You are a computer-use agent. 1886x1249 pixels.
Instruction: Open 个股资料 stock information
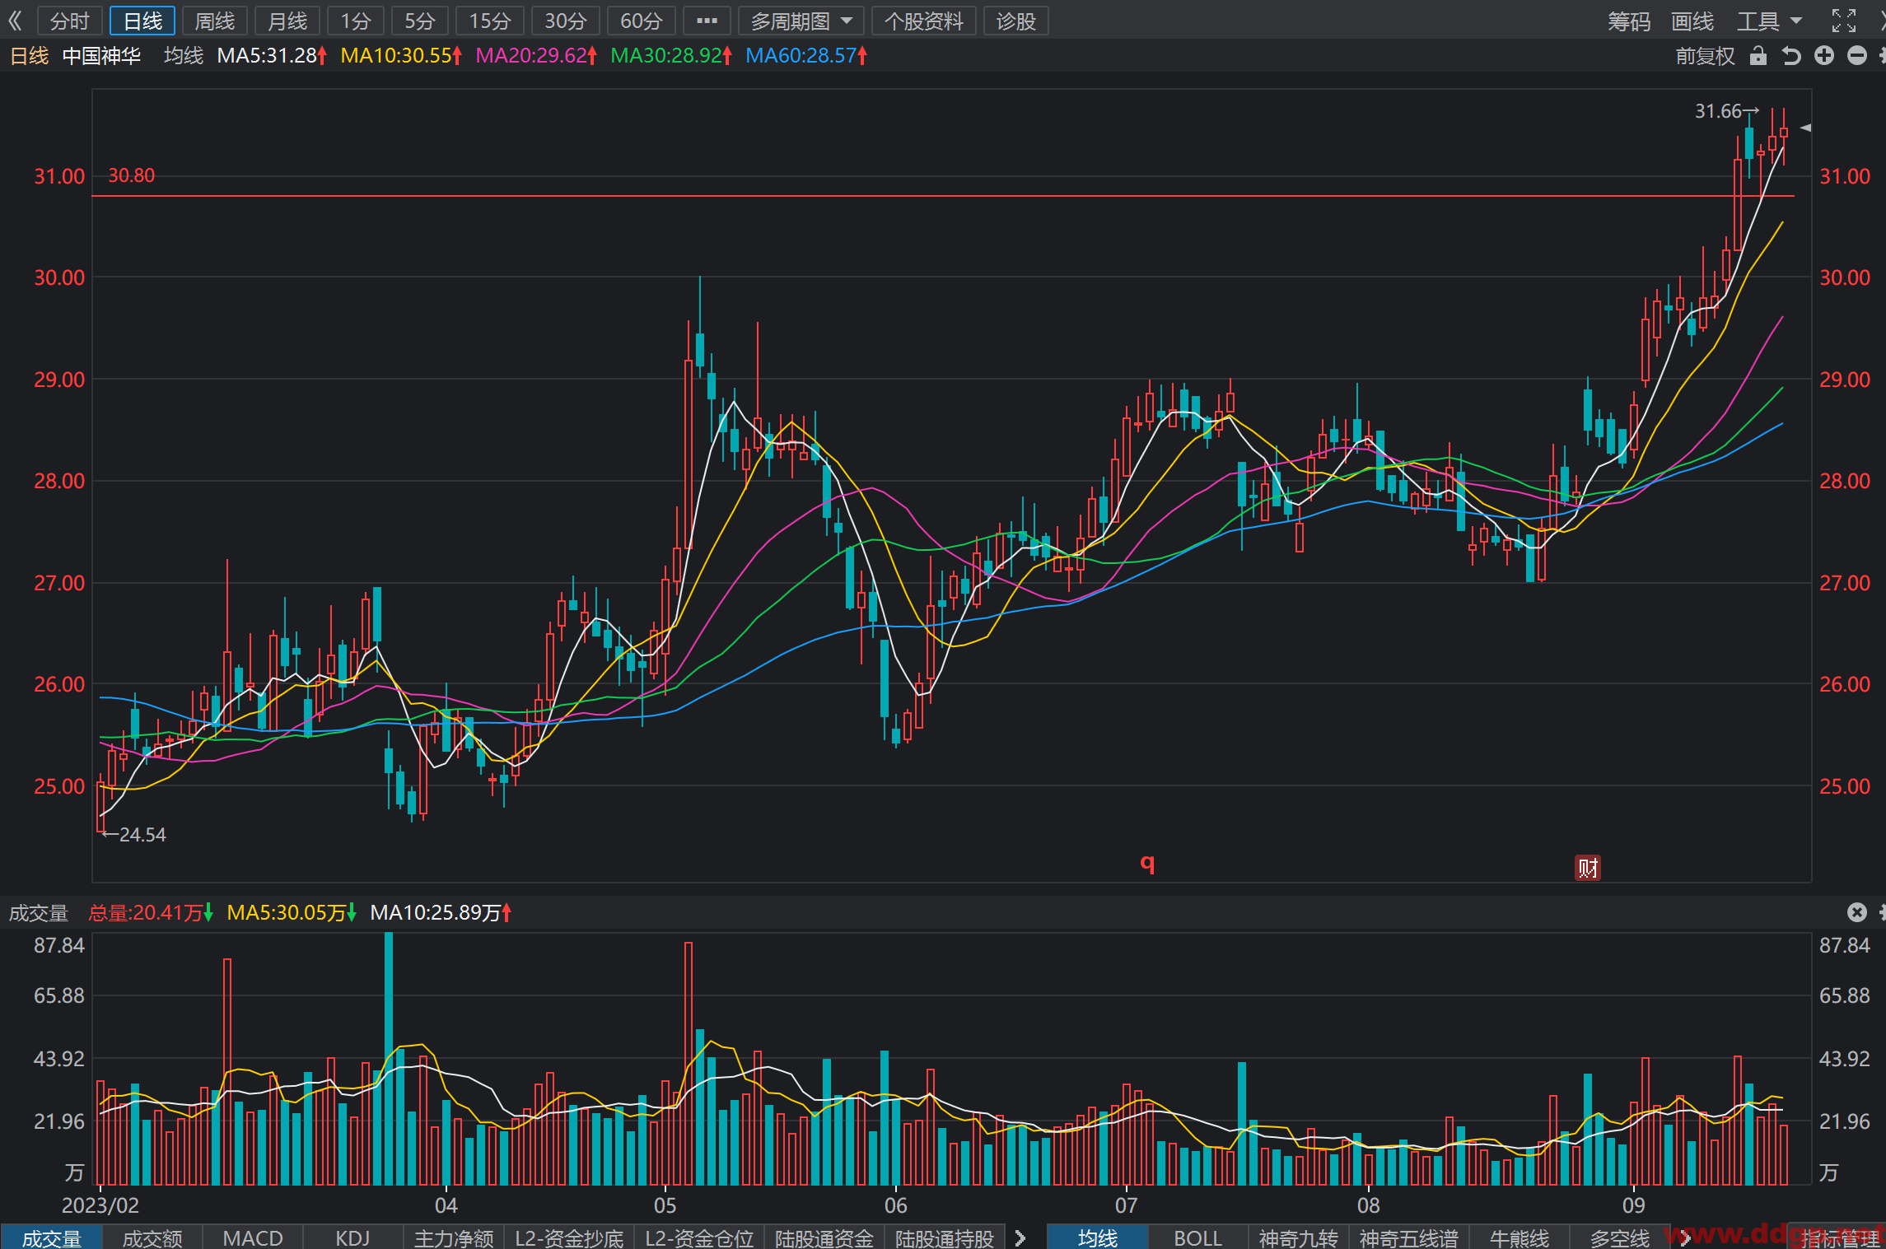pos(923,21)
